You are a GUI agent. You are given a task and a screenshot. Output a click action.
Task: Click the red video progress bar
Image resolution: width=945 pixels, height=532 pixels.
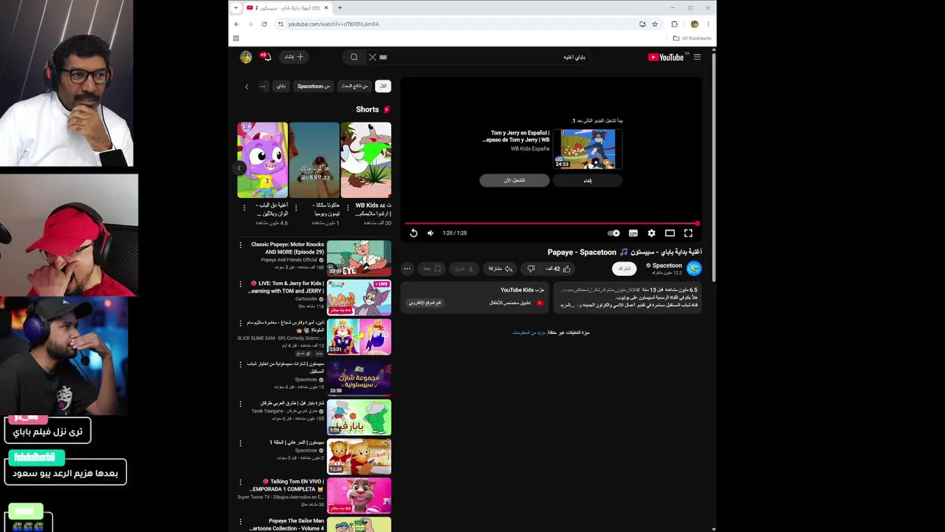(x=551, y=223)
